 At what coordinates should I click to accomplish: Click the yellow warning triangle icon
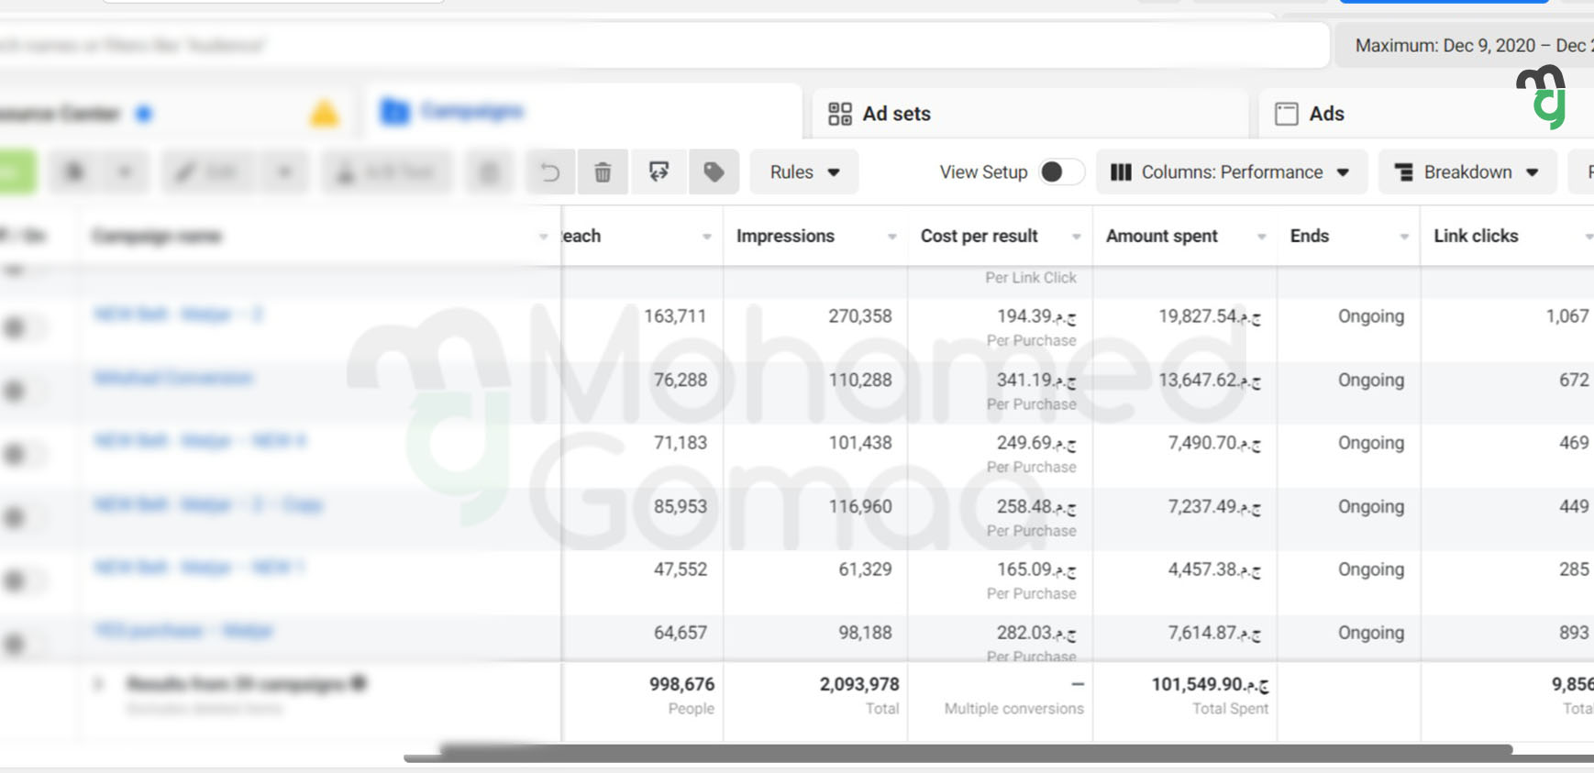pyautogui.click(x=324, y=114)
